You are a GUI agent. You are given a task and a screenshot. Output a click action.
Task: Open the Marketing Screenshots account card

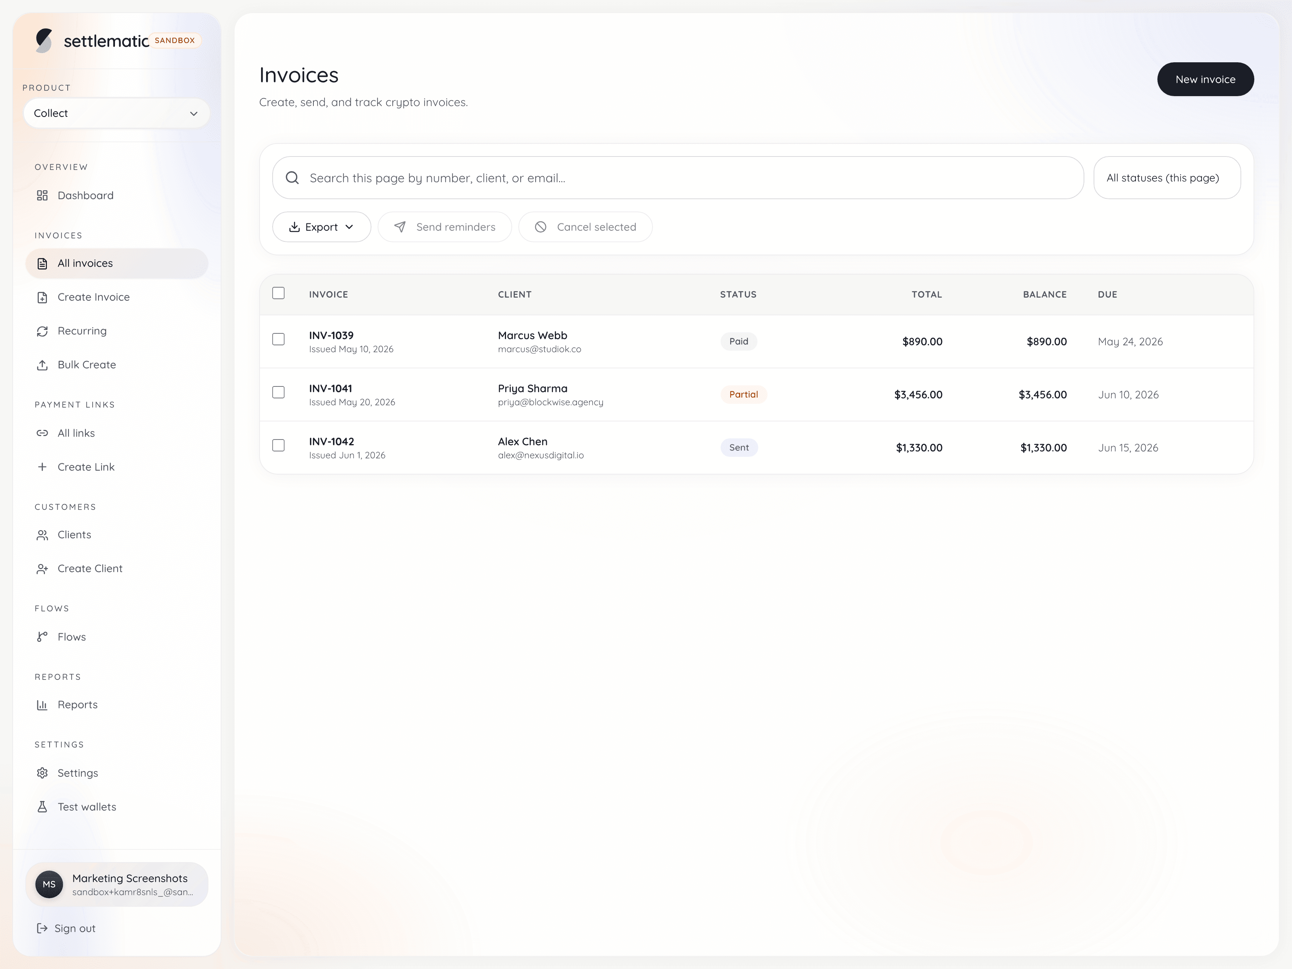(116, 884)
